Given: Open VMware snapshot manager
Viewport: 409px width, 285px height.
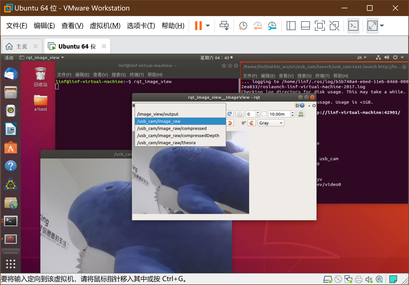Looking at the screenshot, I should 272,26.
